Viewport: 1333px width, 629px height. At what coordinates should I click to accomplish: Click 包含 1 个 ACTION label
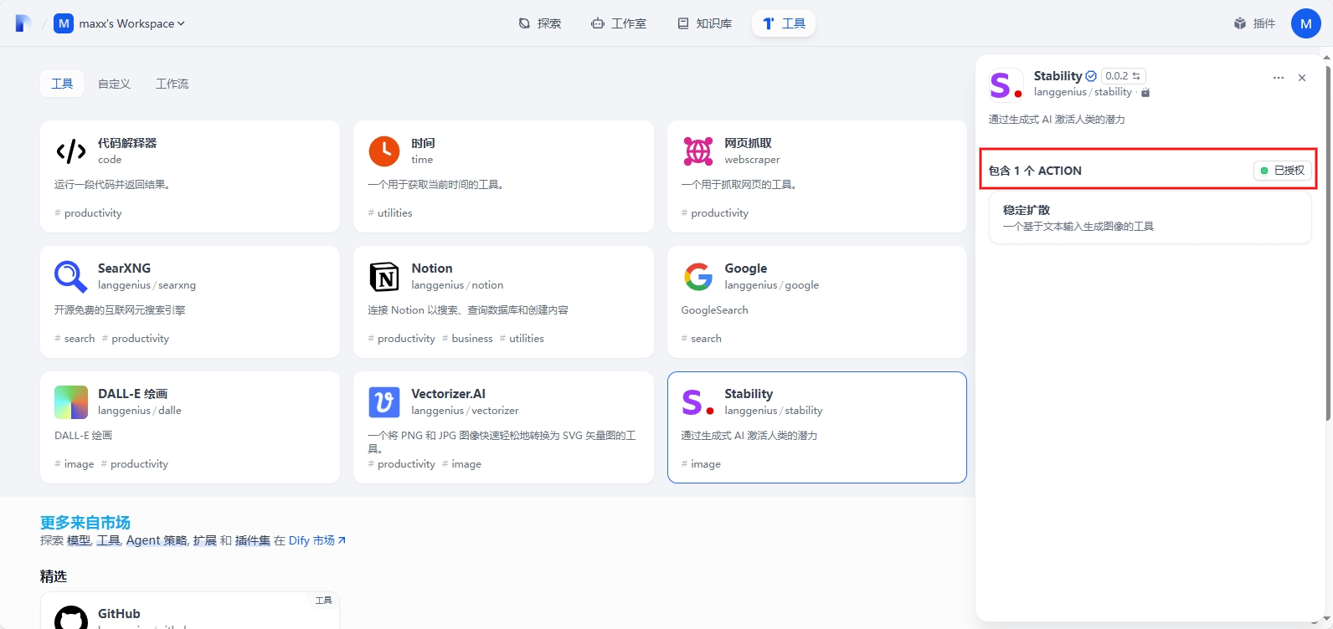click(x=1035, y=171)
